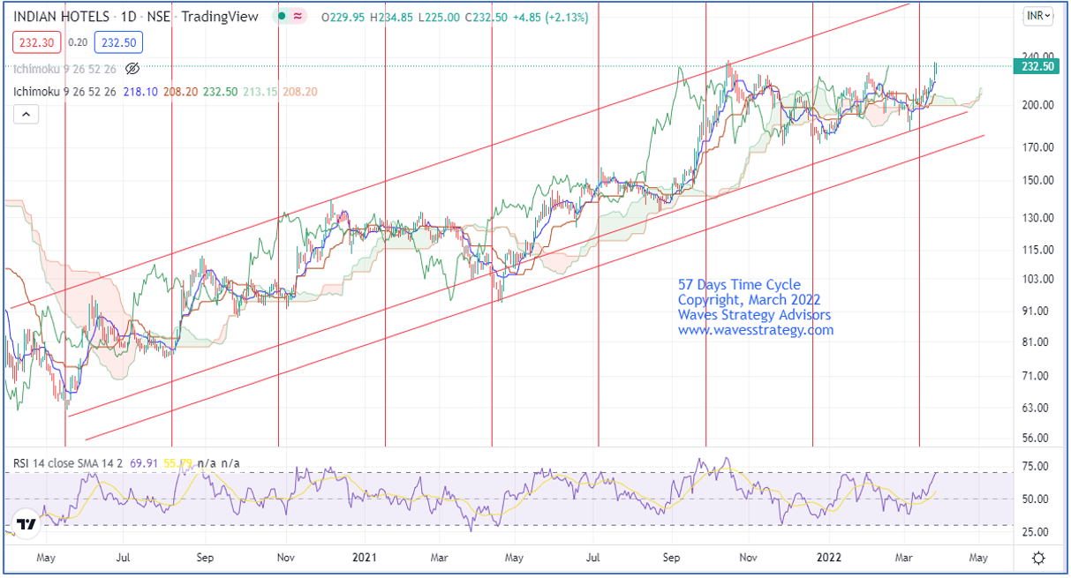The height and width of the screenshot is (578, 1071).
Task: Click the 240.00 price axis label
Action: coord(1038,55)
